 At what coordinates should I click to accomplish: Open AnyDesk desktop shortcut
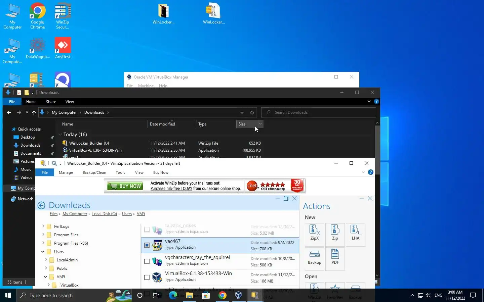pyautogui.click(x=63, y=48)
